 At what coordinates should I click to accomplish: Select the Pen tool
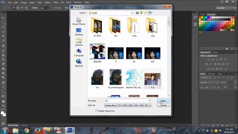coord(3,83)
